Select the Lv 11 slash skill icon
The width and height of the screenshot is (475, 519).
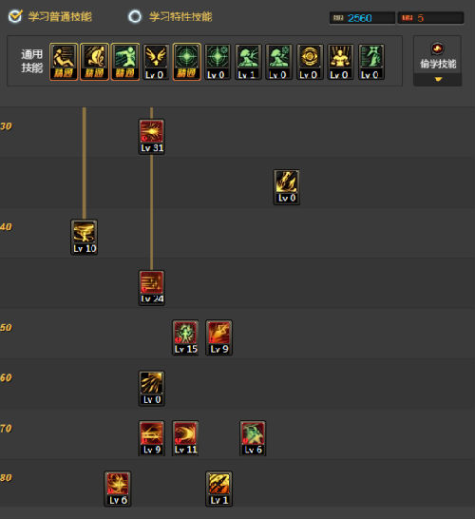coord(185,438)
